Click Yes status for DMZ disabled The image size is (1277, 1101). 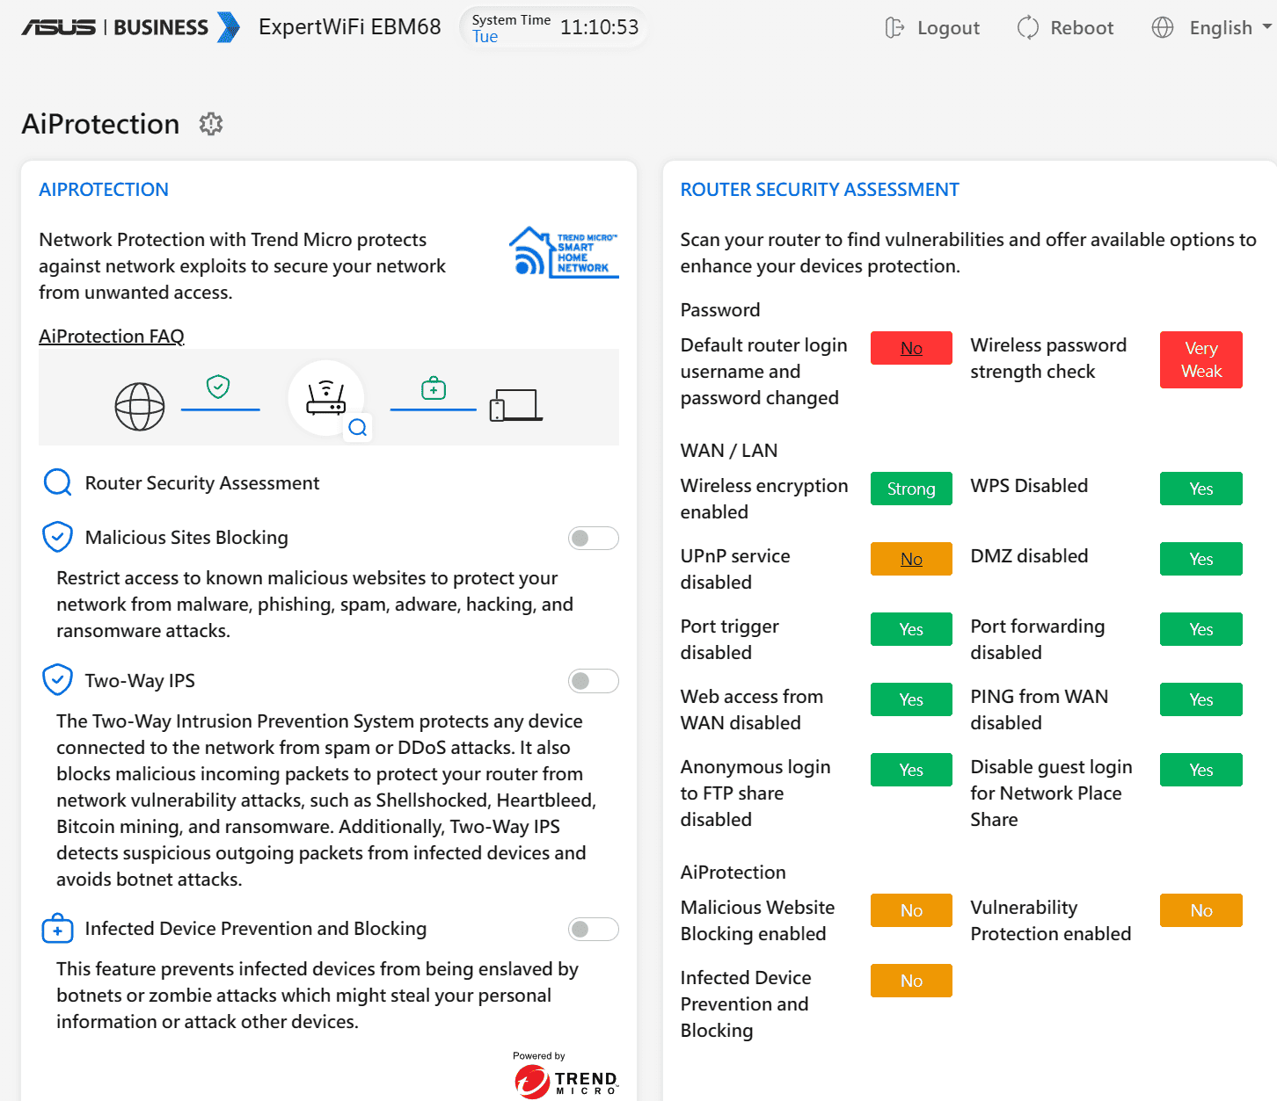tap(1201, 559)
